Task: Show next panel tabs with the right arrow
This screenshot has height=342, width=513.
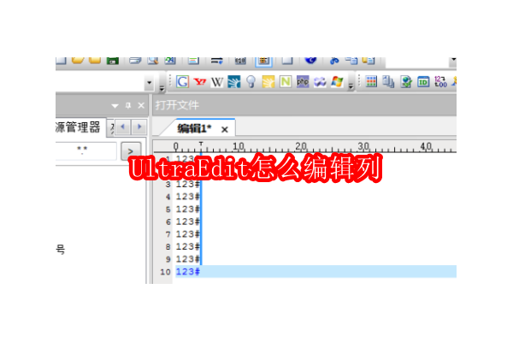Action: click(x=139, y=127)
